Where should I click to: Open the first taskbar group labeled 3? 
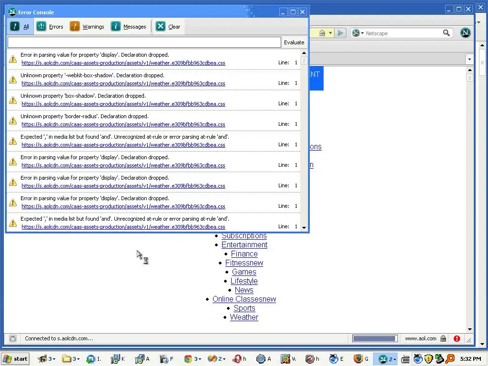point(46,359)
